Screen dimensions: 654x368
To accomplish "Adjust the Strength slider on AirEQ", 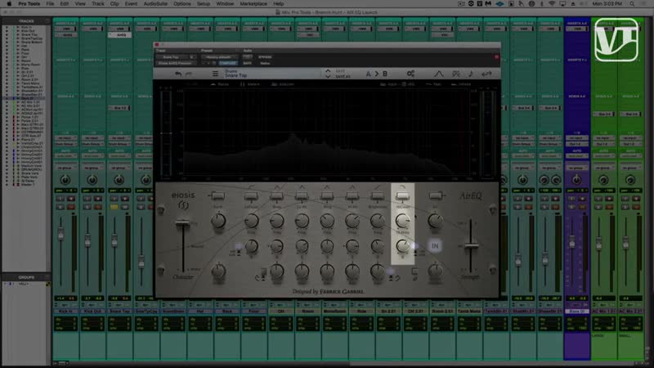I will [x=472, y=246].
